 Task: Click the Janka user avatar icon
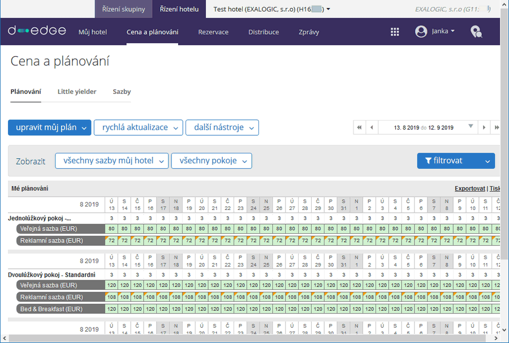pos(421,32)
